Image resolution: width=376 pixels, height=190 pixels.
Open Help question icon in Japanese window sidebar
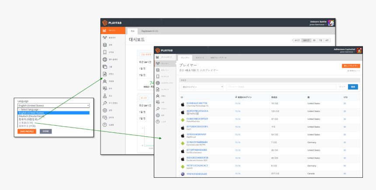(x=157, y=122)
